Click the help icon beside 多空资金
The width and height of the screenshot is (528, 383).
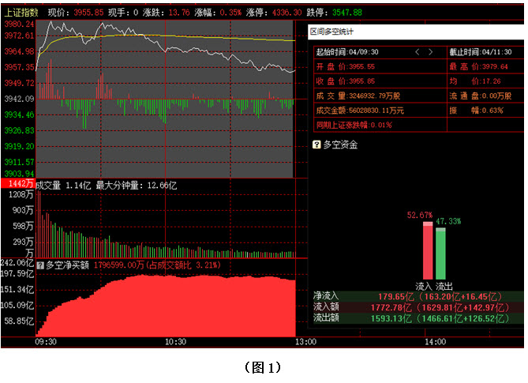(316, 145)
